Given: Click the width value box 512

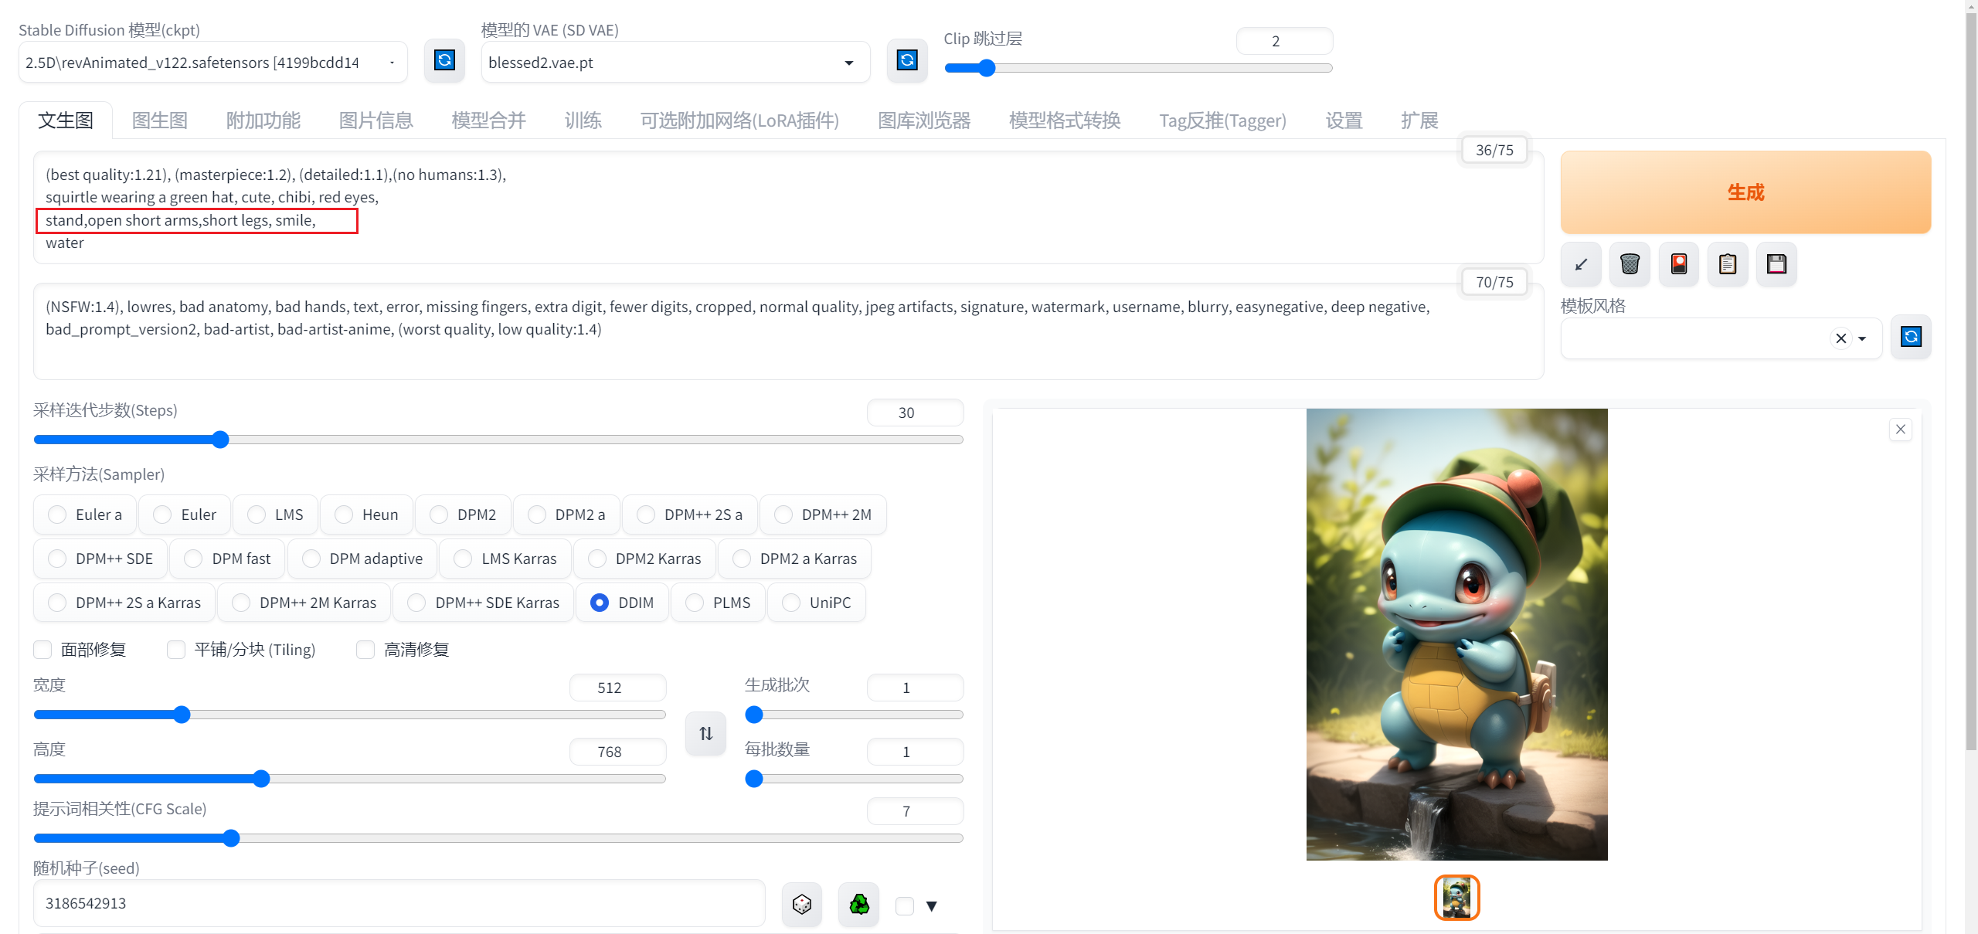Looking at the screenshot, I should tap(617, 688).
